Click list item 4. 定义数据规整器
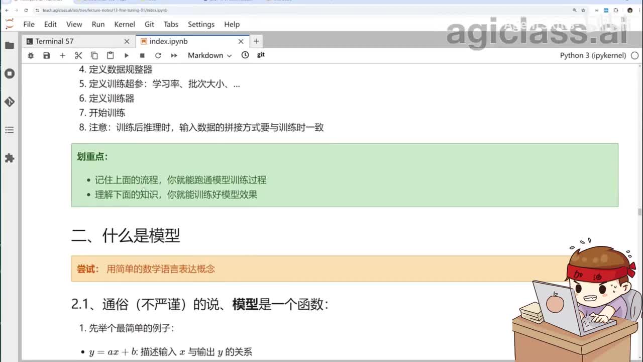Screen dimensions: 643x362 point(116,69)
